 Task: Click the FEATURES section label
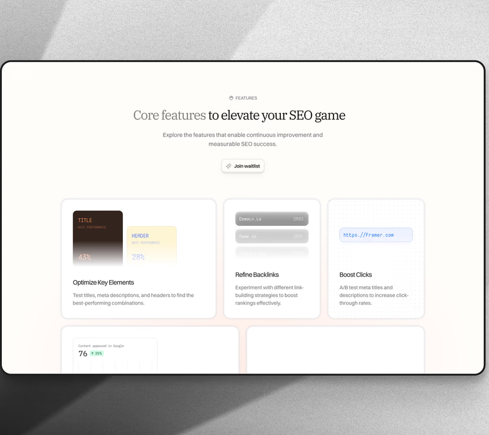tap(246, 98)
